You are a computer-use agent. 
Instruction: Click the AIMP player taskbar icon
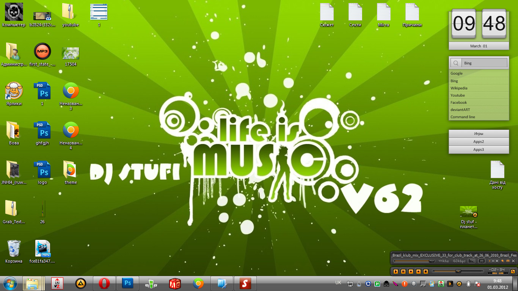[x=80, y=283]
